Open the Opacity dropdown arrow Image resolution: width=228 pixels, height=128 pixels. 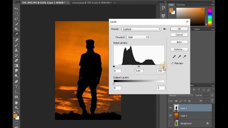(212, 95)
